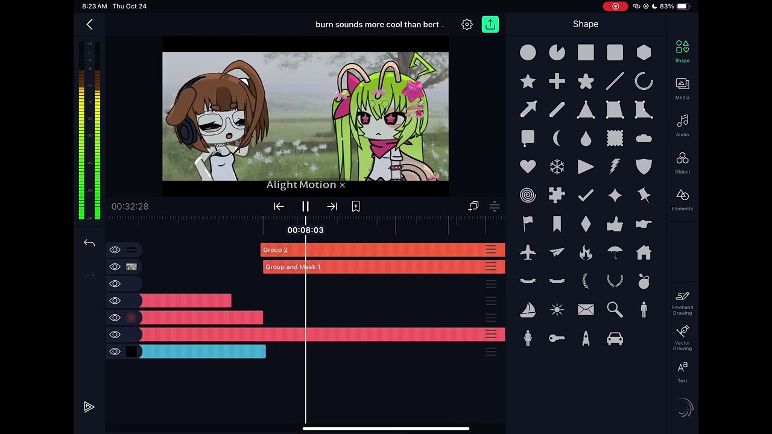This screenshot has width=772, height=434.
Task: Insert the magnifying glass shape
Action: 615,310
